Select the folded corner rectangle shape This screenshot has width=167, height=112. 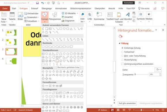[x=57, y=61]
